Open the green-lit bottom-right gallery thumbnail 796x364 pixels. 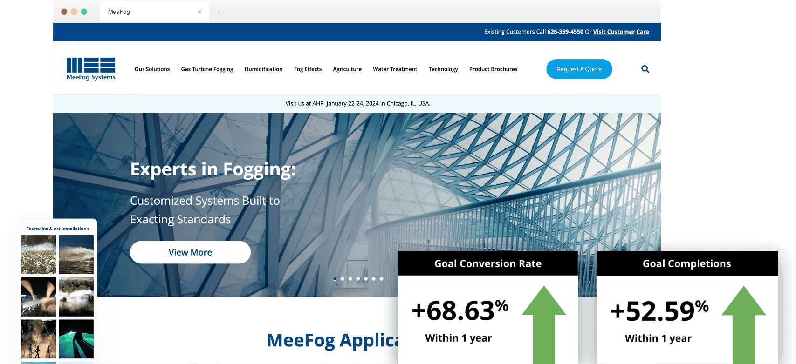[76, 339]
